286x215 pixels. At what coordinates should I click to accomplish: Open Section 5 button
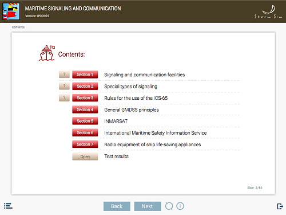point(85,121)
